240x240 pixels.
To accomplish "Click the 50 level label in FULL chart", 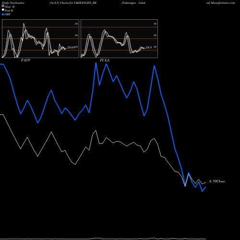I will click(155, 35).
